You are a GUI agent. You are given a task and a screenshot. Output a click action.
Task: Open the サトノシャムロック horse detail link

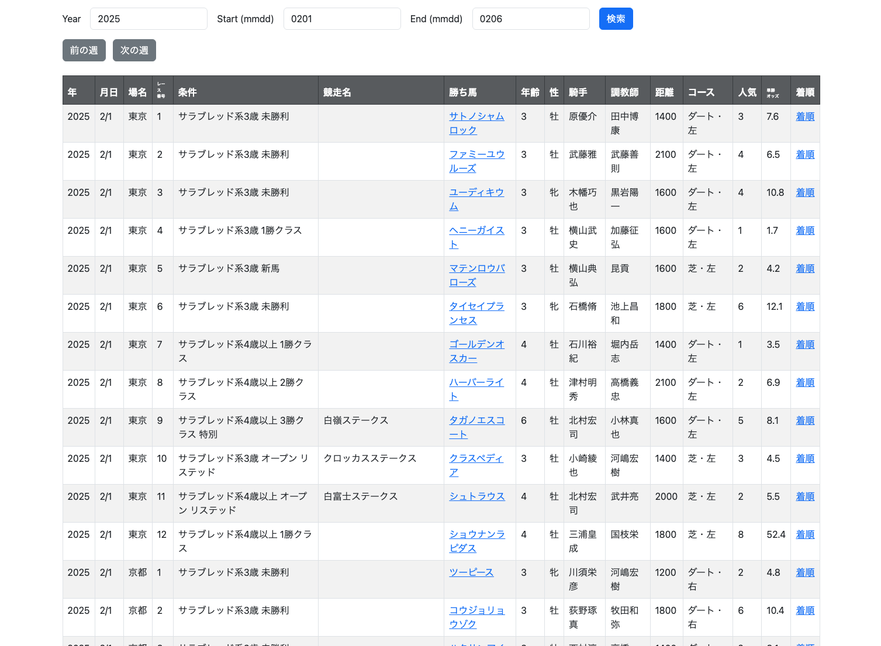pyautogui.click(x=476, y=123)
